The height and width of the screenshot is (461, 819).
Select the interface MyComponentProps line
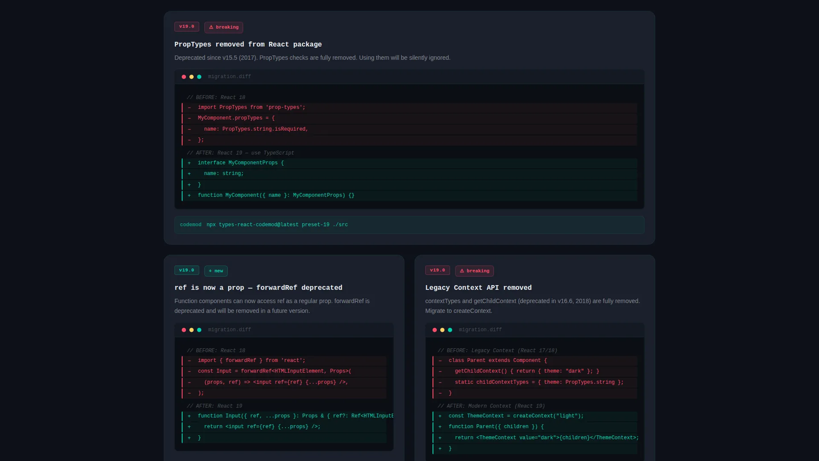(409, 163)
